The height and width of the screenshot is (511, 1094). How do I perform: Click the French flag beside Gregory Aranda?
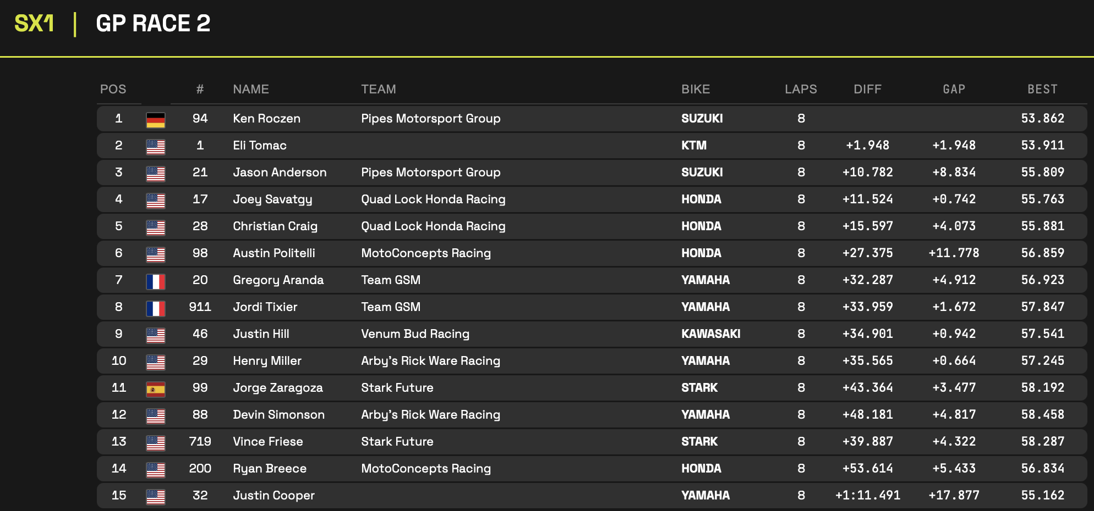pyautogui.click(x=156, y=281)
